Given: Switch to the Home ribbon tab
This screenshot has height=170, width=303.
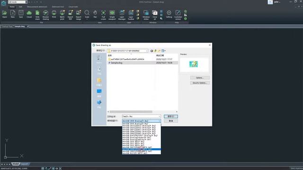Looking at the screenshot, I should (12, 7).
